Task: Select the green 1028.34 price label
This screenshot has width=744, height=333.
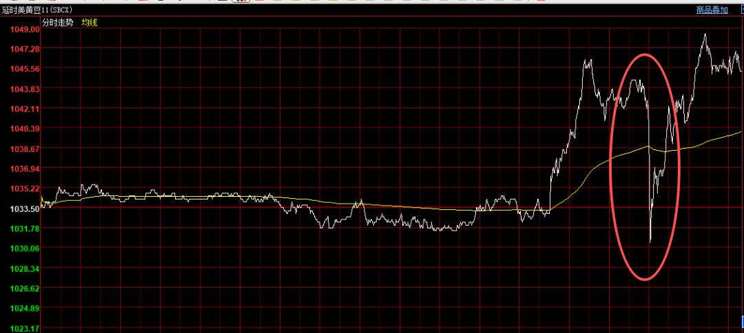Action: (25, 268)
